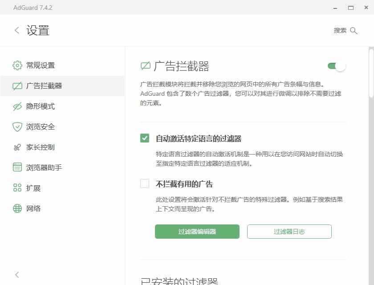The height and width of the screenshot is (285, 374).
Task: Click the 过滤器日志 button
Action: (x=289, y=232)
